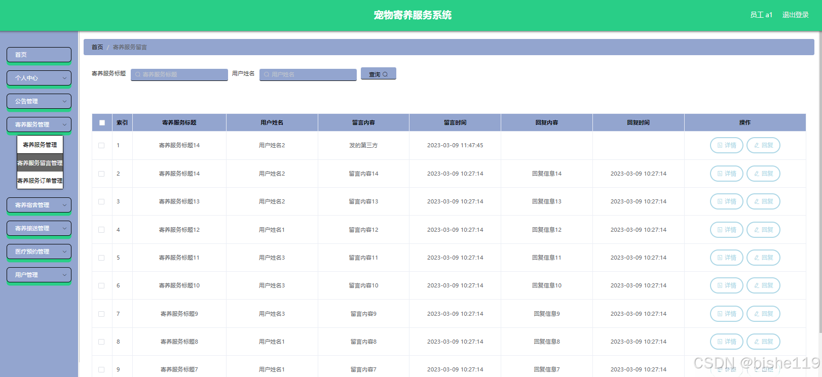Image resolution: width=822 pixels, height=377 pixels.
Task: Toggle the select-all checkbox in table header
Action: [x=102, y=122]
